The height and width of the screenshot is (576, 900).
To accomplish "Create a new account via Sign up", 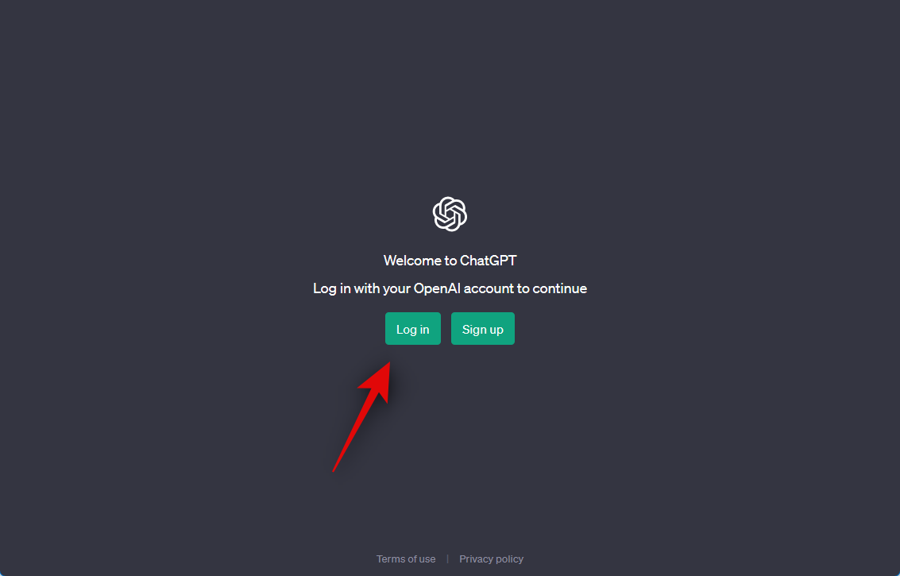I will pos(483,328).
